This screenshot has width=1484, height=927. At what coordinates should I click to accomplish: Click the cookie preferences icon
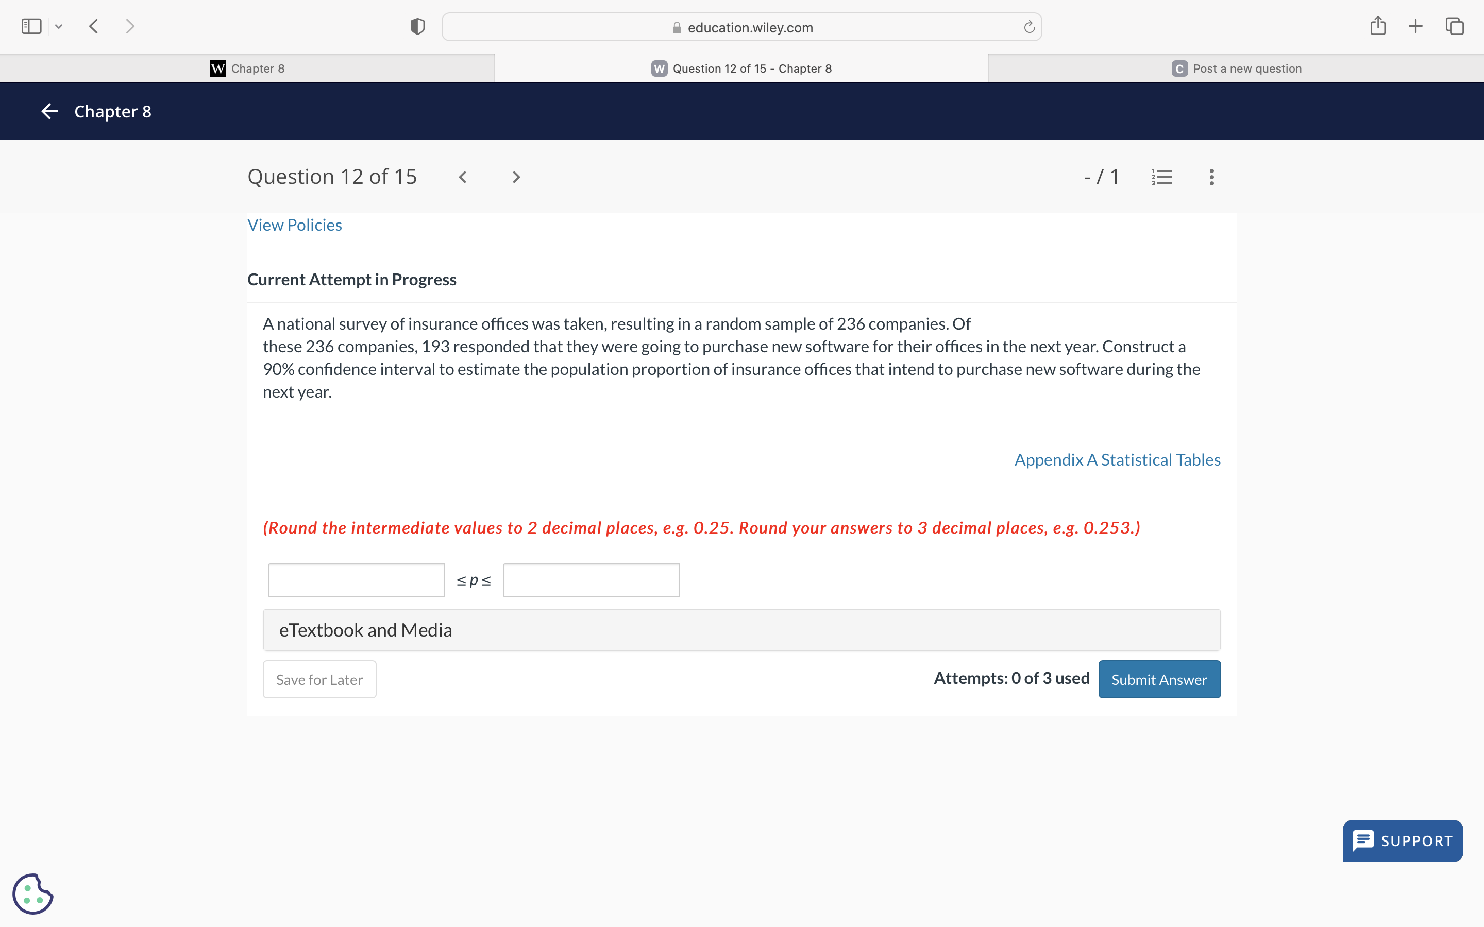tap(32, 894)
